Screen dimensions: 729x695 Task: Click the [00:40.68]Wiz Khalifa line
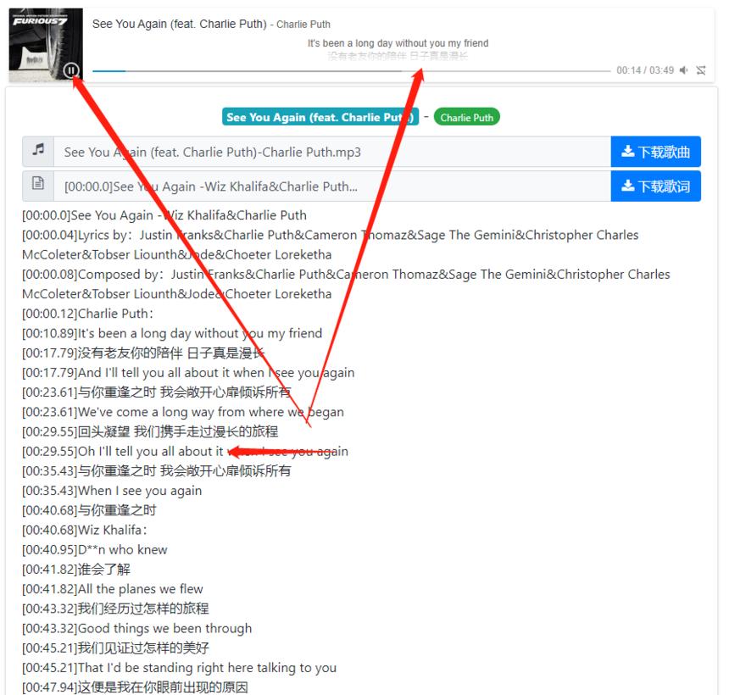pos(85,530)
